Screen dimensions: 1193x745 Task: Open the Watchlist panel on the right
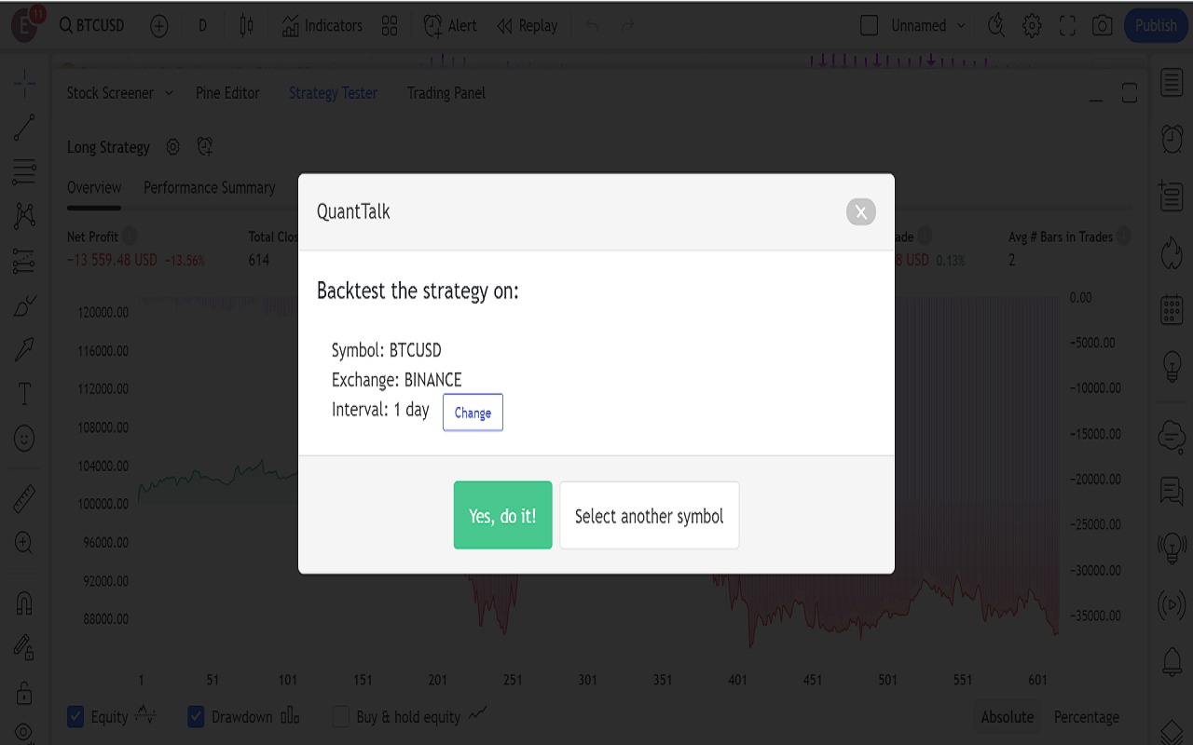1172,82
